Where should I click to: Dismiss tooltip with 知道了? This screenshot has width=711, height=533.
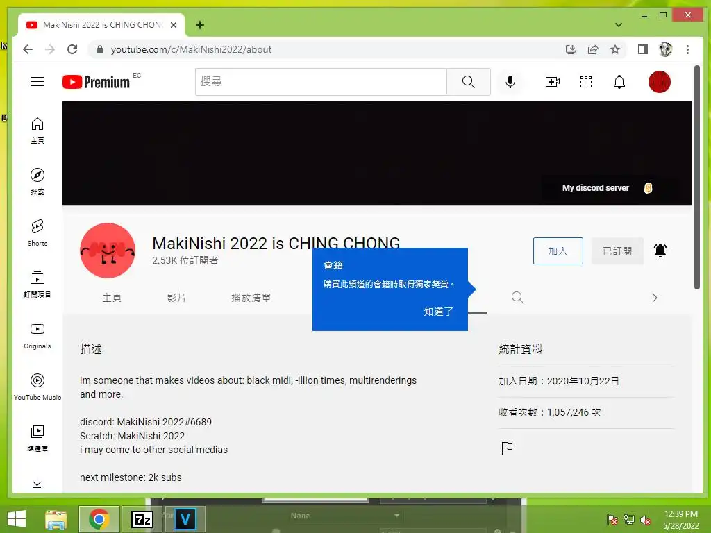[438, 312]
